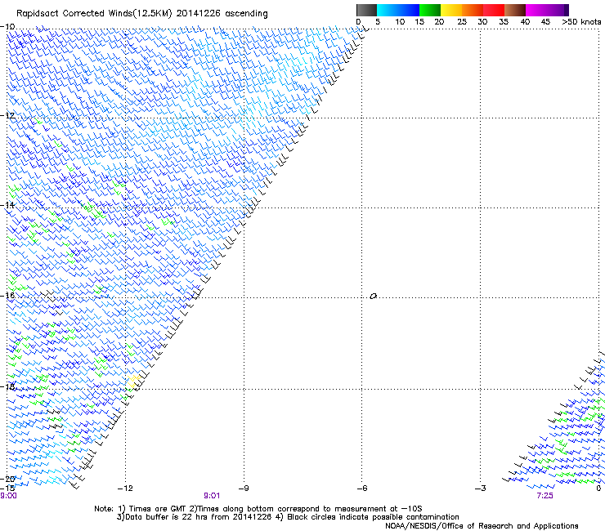Click the brown 35-40 knots color band
Image resolution: width=605 pixels, height=531 pixels.
(515, 10)
